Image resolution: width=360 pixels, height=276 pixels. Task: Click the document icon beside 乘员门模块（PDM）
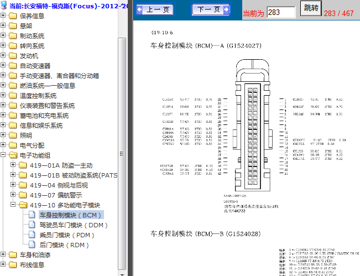[x=32, y=235]
